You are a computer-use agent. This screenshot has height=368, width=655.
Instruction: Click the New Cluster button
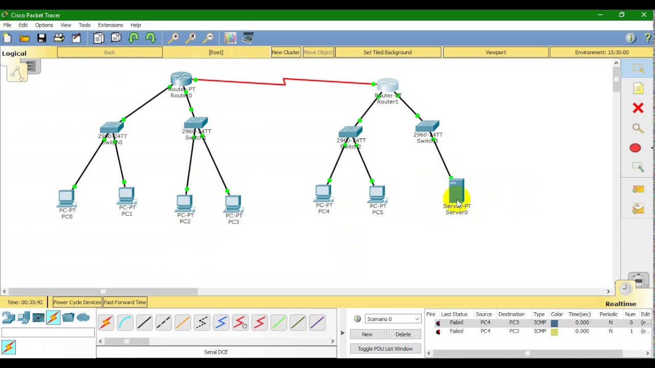[286, 52]
